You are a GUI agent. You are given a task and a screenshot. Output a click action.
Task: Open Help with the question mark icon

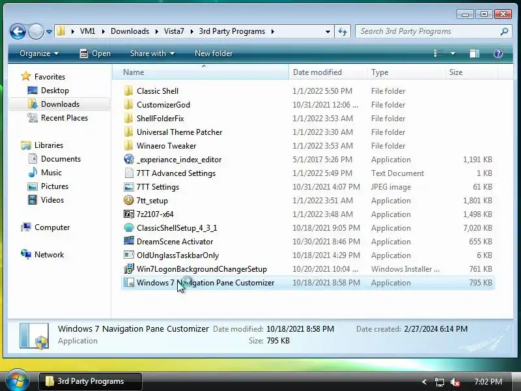498,53
